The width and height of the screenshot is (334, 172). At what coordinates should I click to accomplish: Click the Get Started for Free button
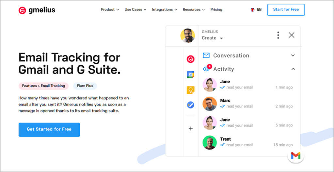(49, 129)
